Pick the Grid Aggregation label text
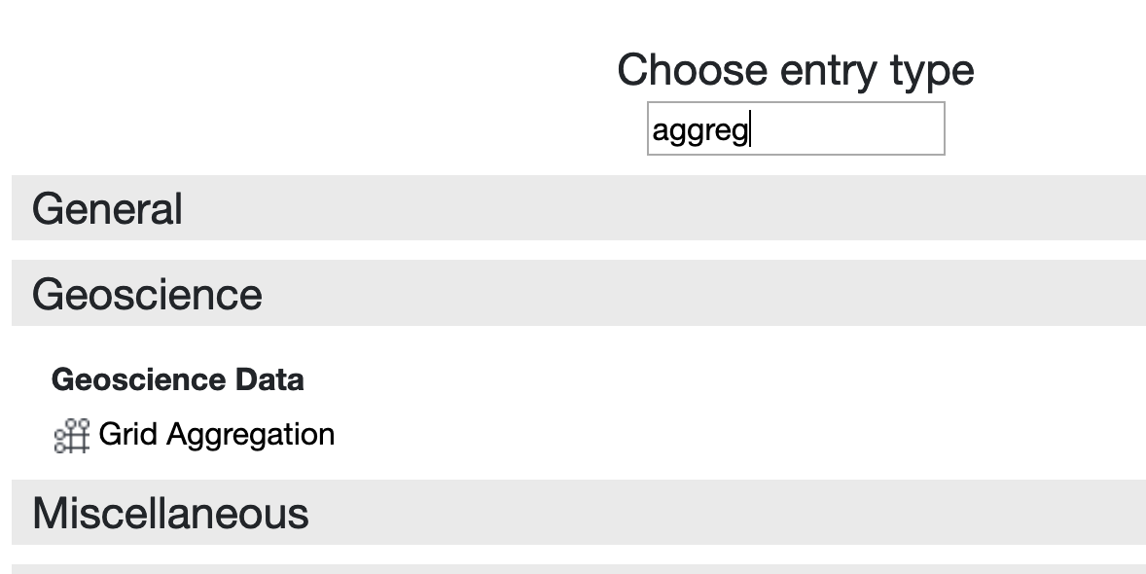1146x574 pixels. coord(216,435)
